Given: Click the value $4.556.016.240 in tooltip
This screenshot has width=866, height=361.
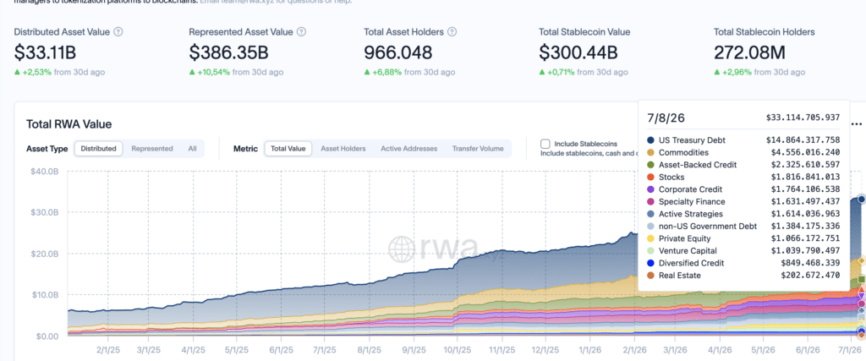Looking at the screenshot, I should [x=806, y=152].
